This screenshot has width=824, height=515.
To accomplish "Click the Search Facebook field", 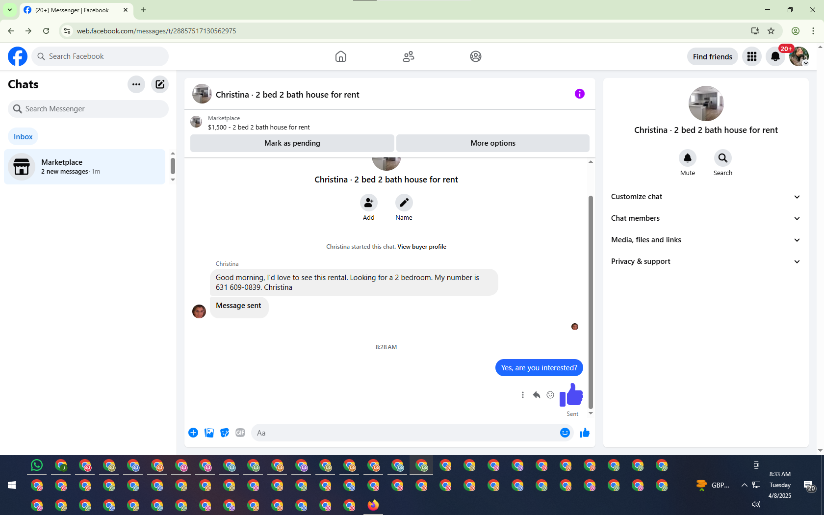I will pyautogui.click(x=100, y=56).
